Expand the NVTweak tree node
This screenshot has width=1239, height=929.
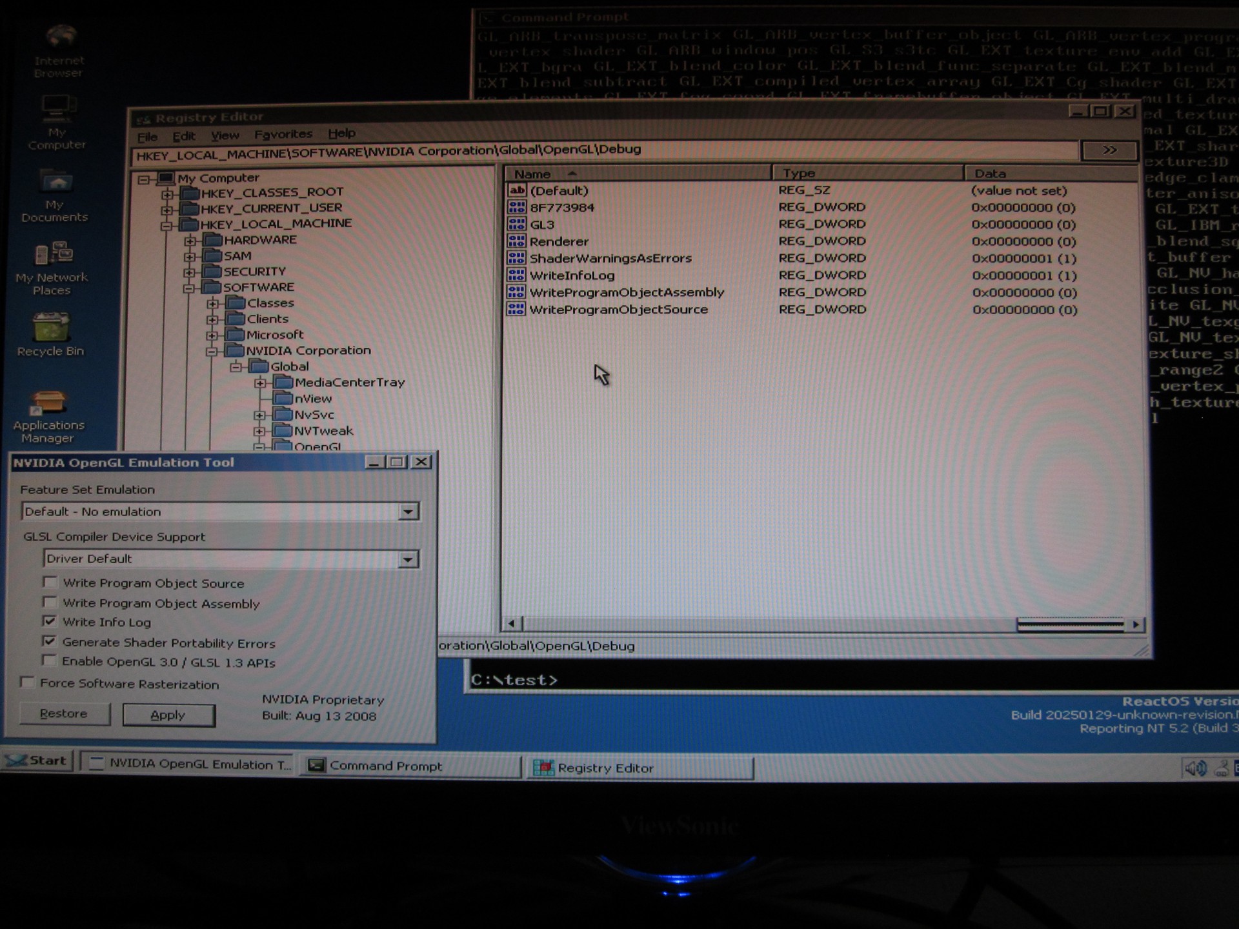[259, 431]
